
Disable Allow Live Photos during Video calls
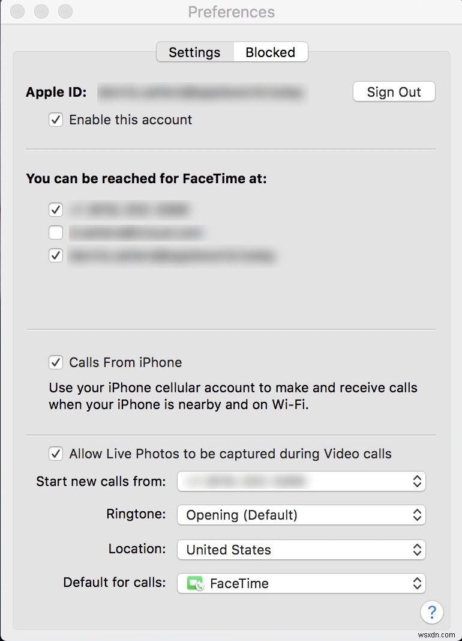[x=55, y=454]
